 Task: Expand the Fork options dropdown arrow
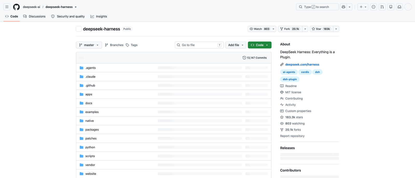305,29
